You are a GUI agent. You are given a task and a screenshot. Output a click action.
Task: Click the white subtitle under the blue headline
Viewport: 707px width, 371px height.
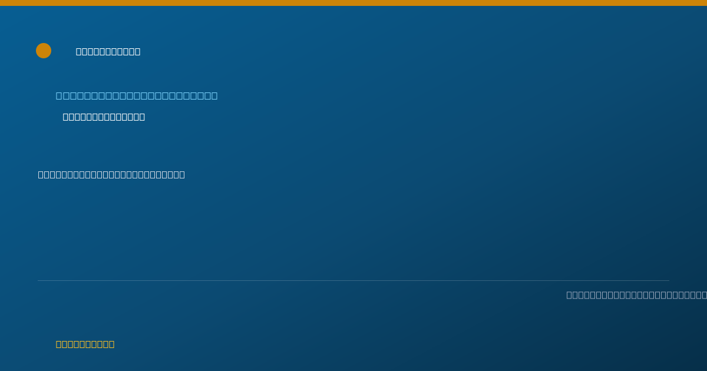point(104,117)
